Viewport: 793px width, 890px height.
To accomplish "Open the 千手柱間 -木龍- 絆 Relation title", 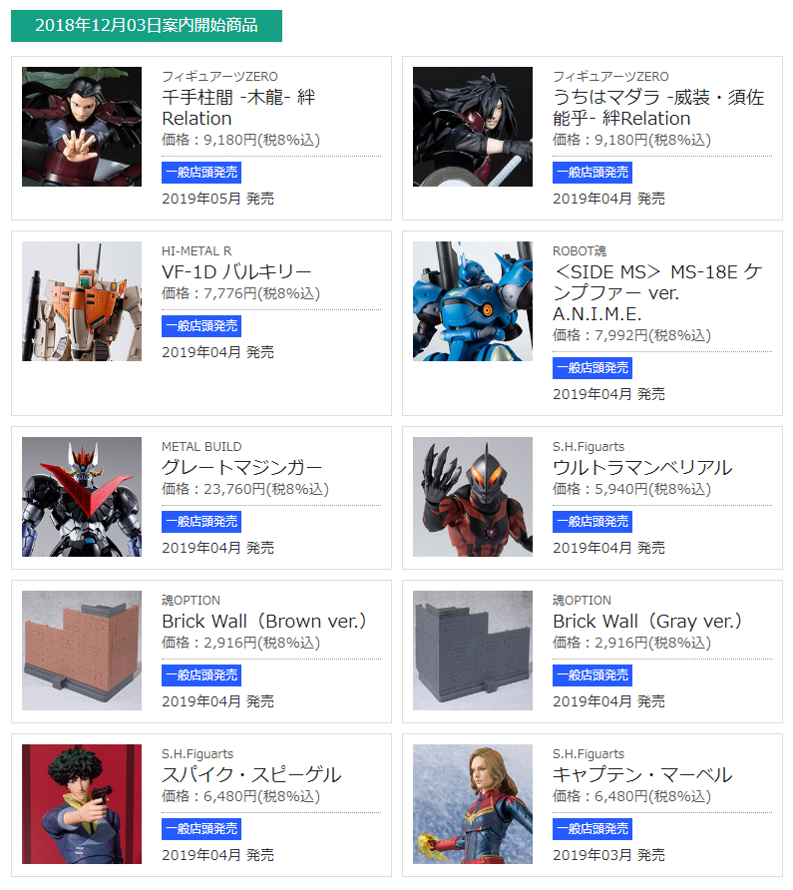I will [238, 108].
